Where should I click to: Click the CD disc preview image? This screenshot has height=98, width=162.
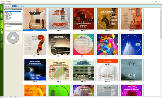coord(13,38)
